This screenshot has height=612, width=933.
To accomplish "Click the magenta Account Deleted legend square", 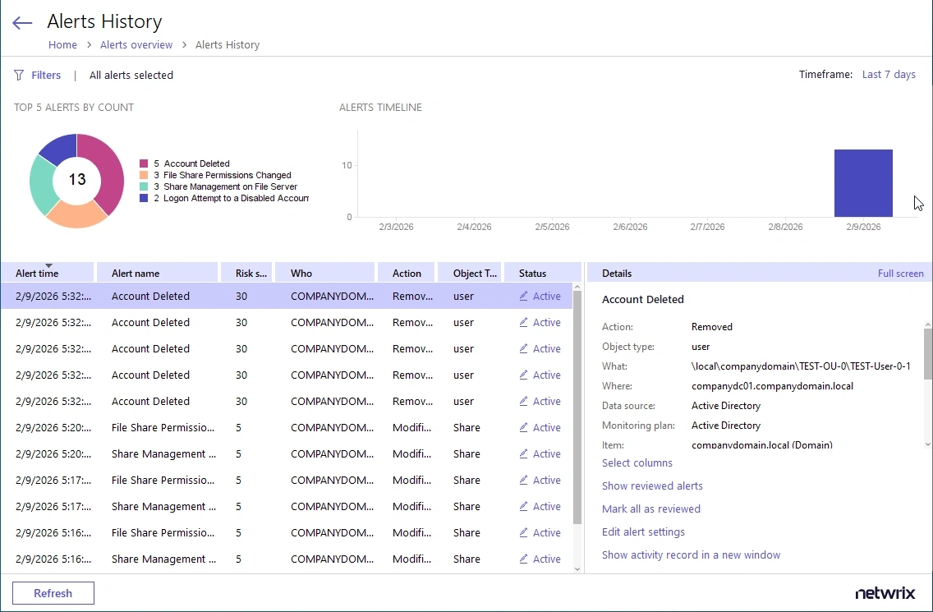I will coord(144,164).
